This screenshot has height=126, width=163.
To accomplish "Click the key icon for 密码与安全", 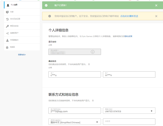I will tap(7, 26).
